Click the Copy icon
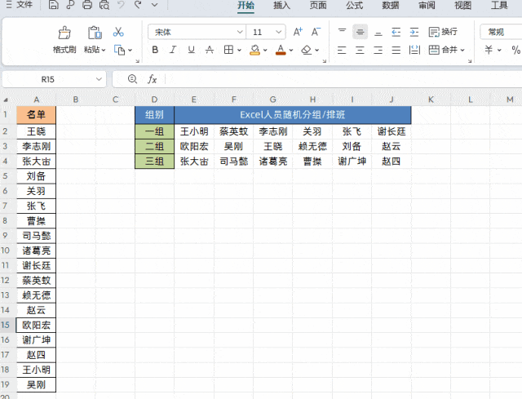This screenshot has height=399, width=522. [120, 51]
